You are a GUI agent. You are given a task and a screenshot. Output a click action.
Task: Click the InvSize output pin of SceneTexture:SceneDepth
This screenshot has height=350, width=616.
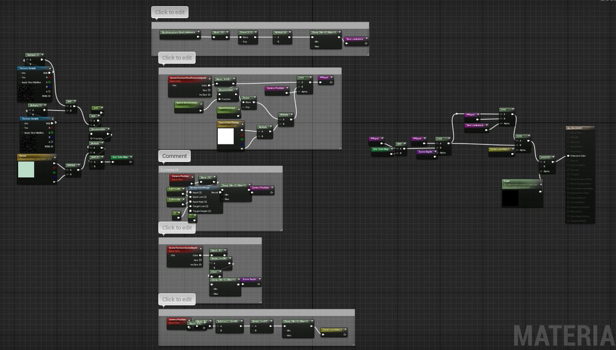coord(200,264)
